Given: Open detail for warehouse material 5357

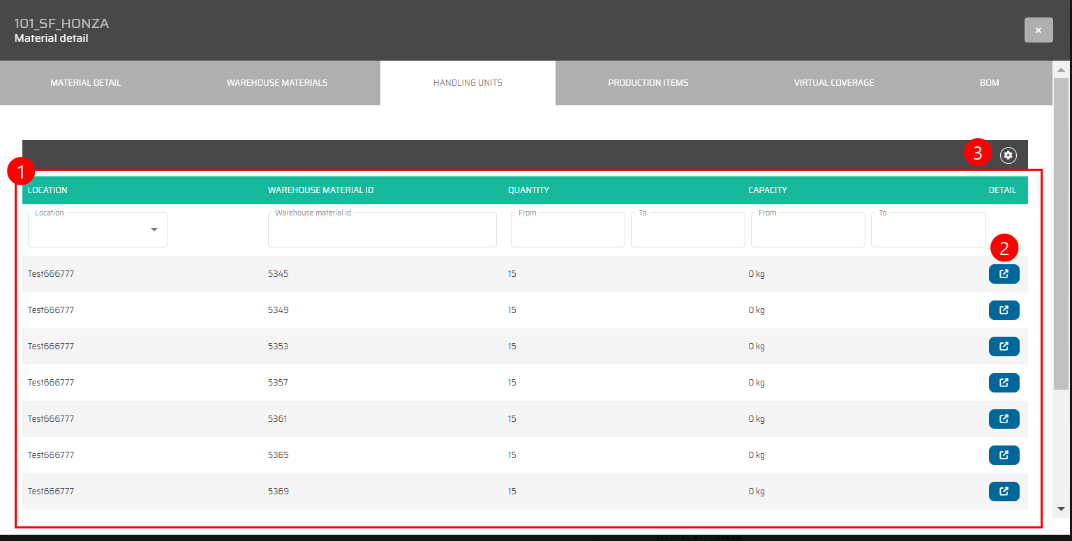Looking at the screenshot, I should (x=1004, y=383).
